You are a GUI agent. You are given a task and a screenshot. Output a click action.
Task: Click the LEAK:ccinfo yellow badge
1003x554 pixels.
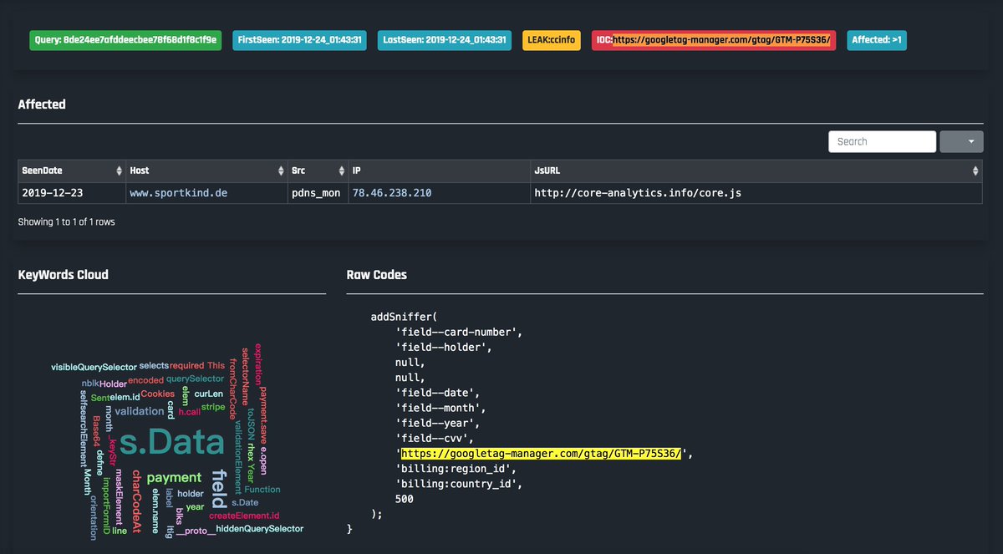[x=551, y=40]
